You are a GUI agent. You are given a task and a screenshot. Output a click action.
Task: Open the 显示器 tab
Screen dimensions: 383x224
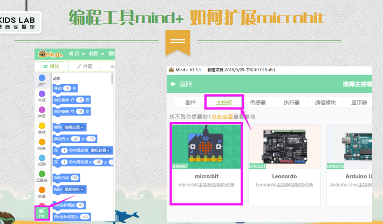click(x=359, y=103)
